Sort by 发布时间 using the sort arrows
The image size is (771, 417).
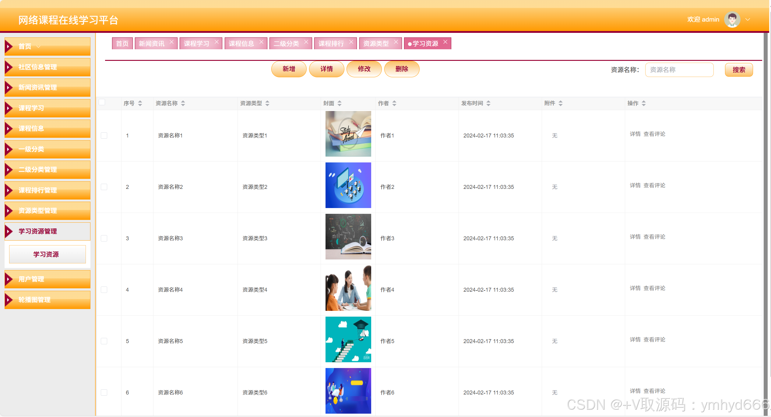tap(488, 103)
